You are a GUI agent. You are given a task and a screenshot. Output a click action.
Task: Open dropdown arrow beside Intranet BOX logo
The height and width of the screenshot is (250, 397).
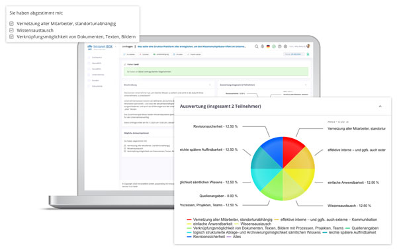pyautogui.click(x=116, y=46)
